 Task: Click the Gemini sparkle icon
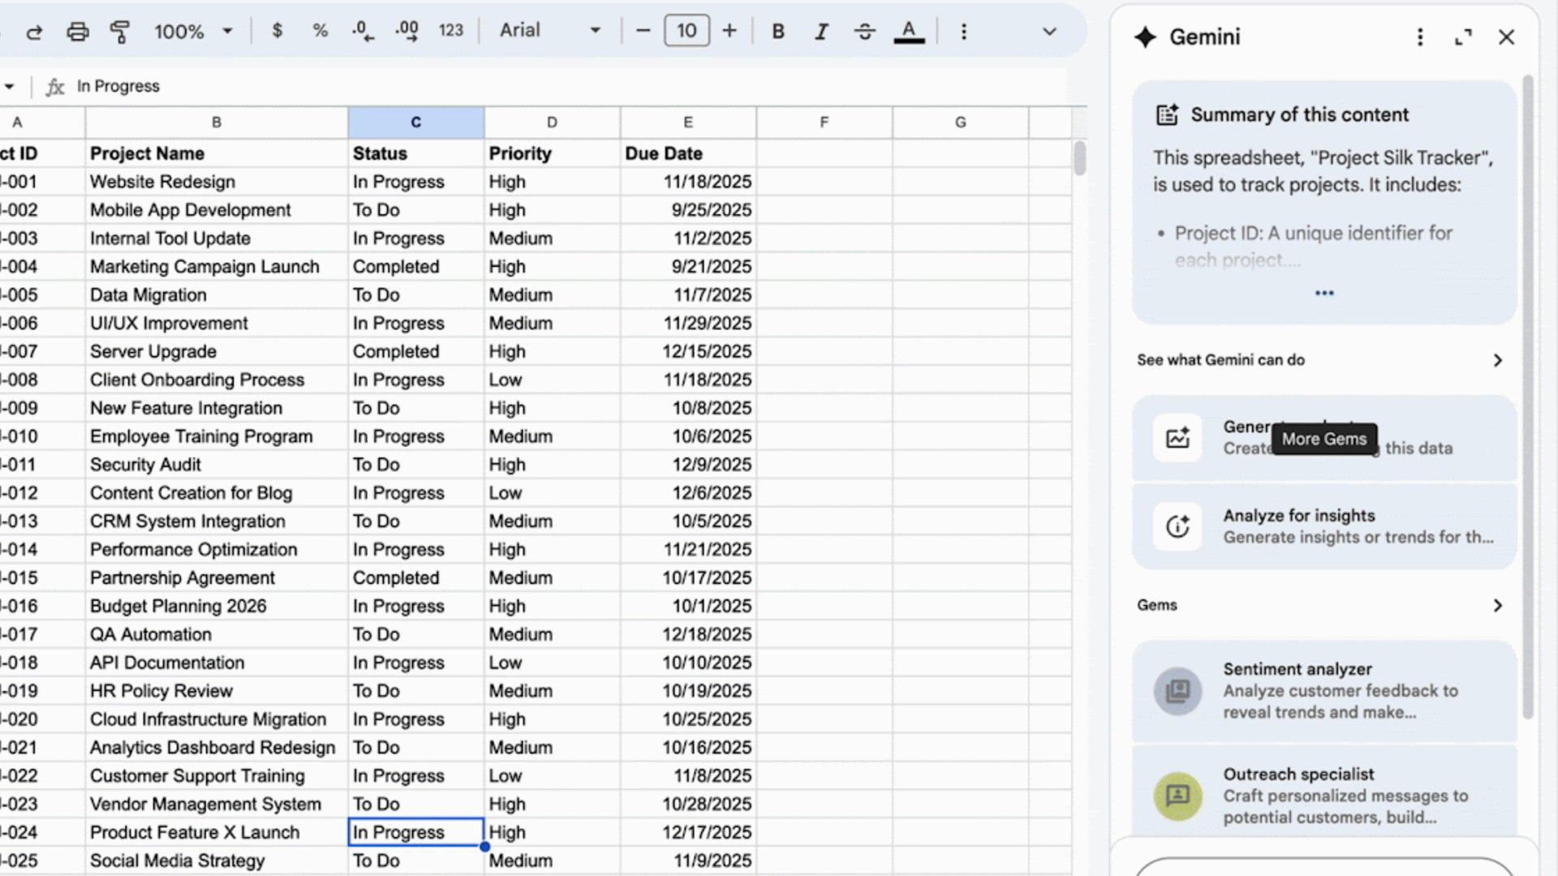(1146, 37)
